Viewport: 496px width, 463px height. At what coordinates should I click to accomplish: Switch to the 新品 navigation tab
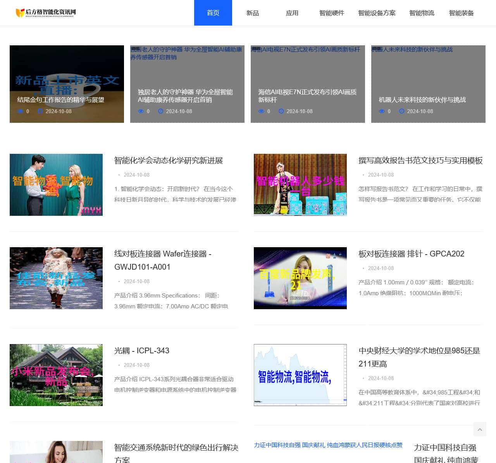coord(252,13)
